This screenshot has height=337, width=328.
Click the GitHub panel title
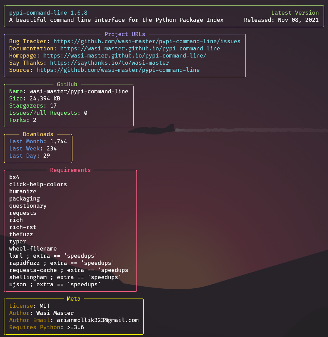pyautogui.click(x=67, y=84)
